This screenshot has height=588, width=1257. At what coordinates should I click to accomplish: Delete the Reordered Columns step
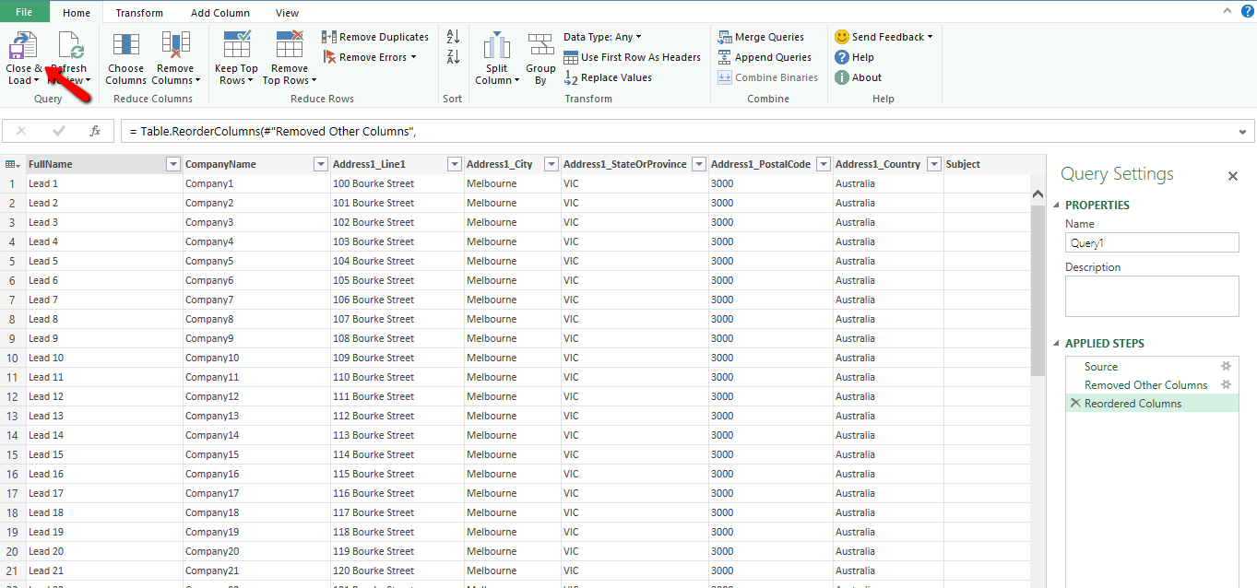[1074, 404]
